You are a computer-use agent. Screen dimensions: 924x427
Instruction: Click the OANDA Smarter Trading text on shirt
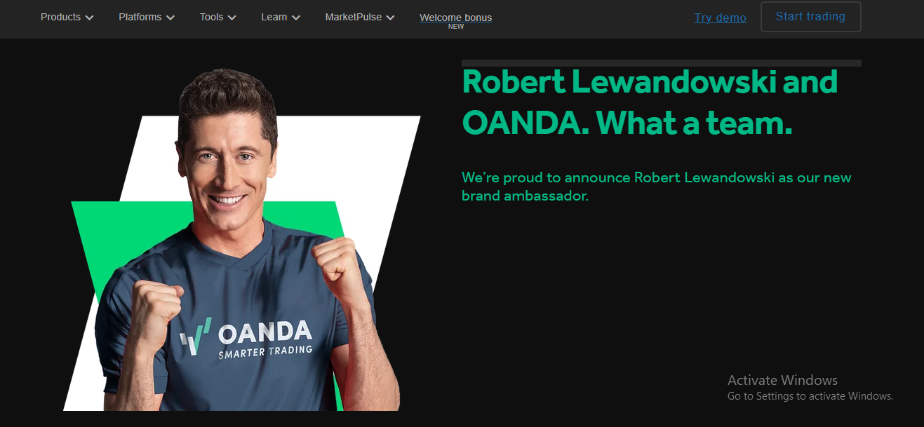pyautogui.click(x=265, y=340)
